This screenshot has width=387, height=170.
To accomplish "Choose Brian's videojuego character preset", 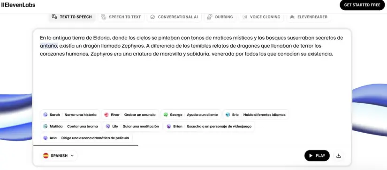I will (209, 127).
